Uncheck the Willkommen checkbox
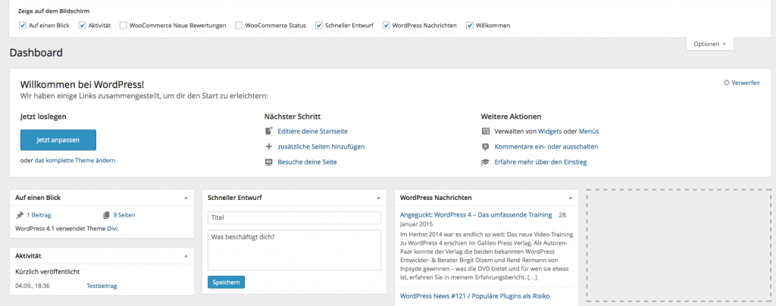776x306 pixels. pos(470,25)
